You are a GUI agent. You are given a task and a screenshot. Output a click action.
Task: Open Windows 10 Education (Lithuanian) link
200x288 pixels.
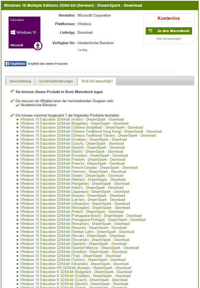pos(75,204)
